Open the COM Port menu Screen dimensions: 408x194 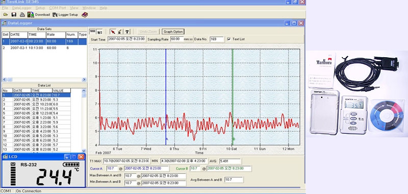click(58, 8)
